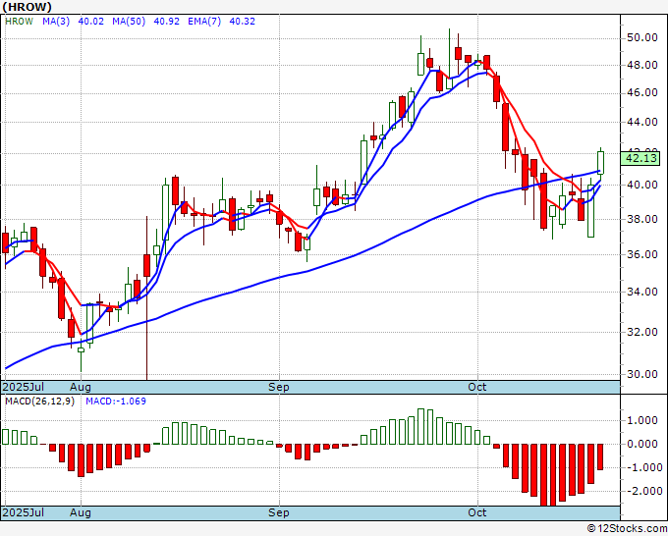Click the MACD:-1.069 value
668x536 pixels.
tap(116, 402)
